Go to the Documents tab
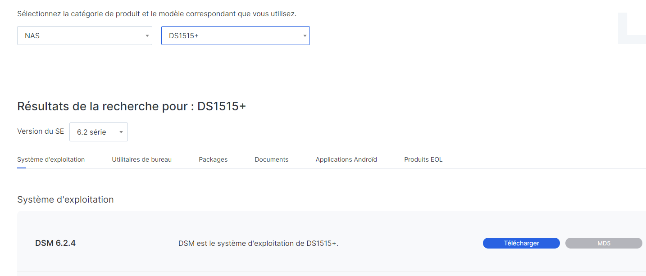Viewport: 646px width, 276px height. 271,159
